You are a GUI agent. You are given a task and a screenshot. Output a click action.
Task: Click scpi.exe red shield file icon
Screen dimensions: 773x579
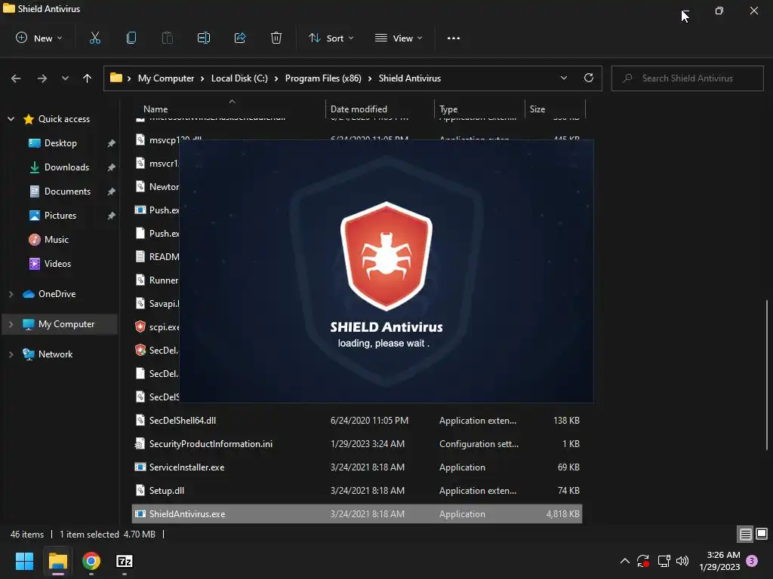tap(140, 326)
